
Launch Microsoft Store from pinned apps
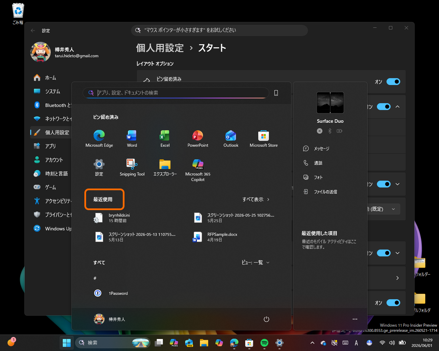264,138
